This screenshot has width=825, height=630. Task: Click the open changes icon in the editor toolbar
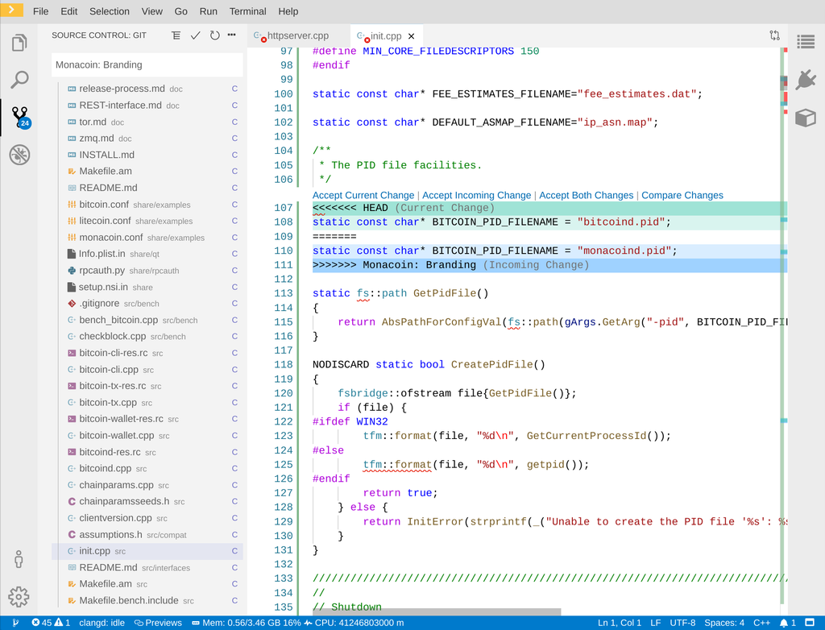click(x=774, y=35)
